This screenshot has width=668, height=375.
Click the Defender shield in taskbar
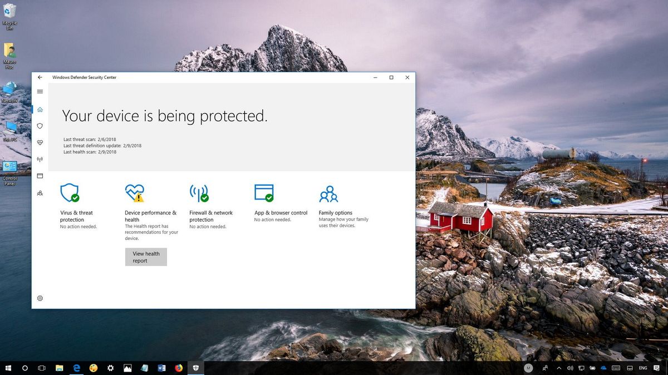(x=196, y=368)
